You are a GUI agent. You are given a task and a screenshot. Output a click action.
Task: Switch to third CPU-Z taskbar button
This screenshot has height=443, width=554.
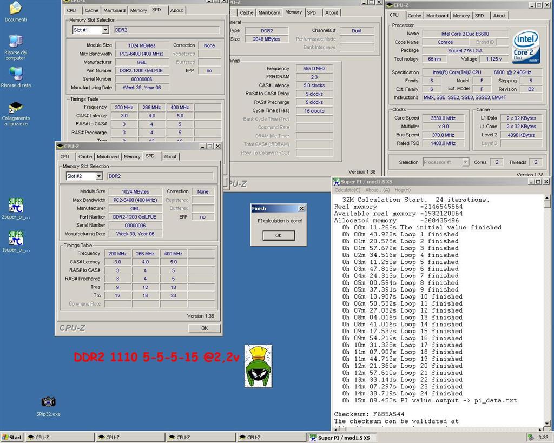[x=201, y=438]
